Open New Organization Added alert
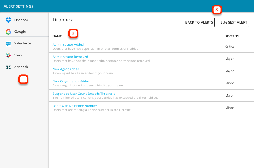 tap(71, 81)
